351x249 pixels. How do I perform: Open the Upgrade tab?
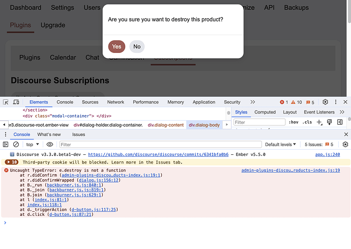[x=53, y=25]
